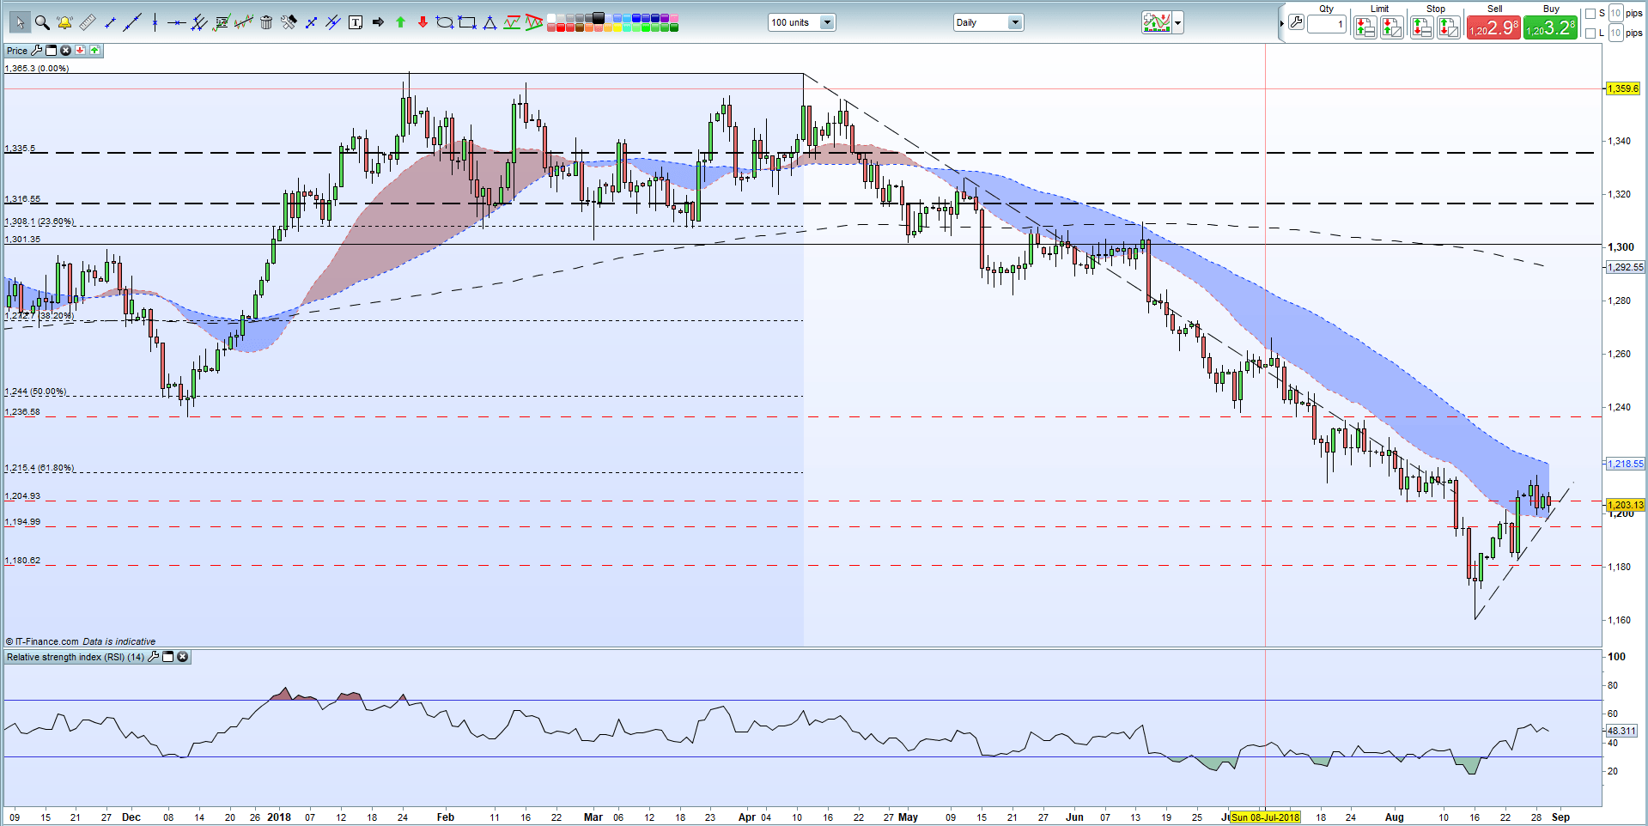Pick the yellow color swatch
The image size is (1648, 826).
pyautogui.click(x=617, y=27)
